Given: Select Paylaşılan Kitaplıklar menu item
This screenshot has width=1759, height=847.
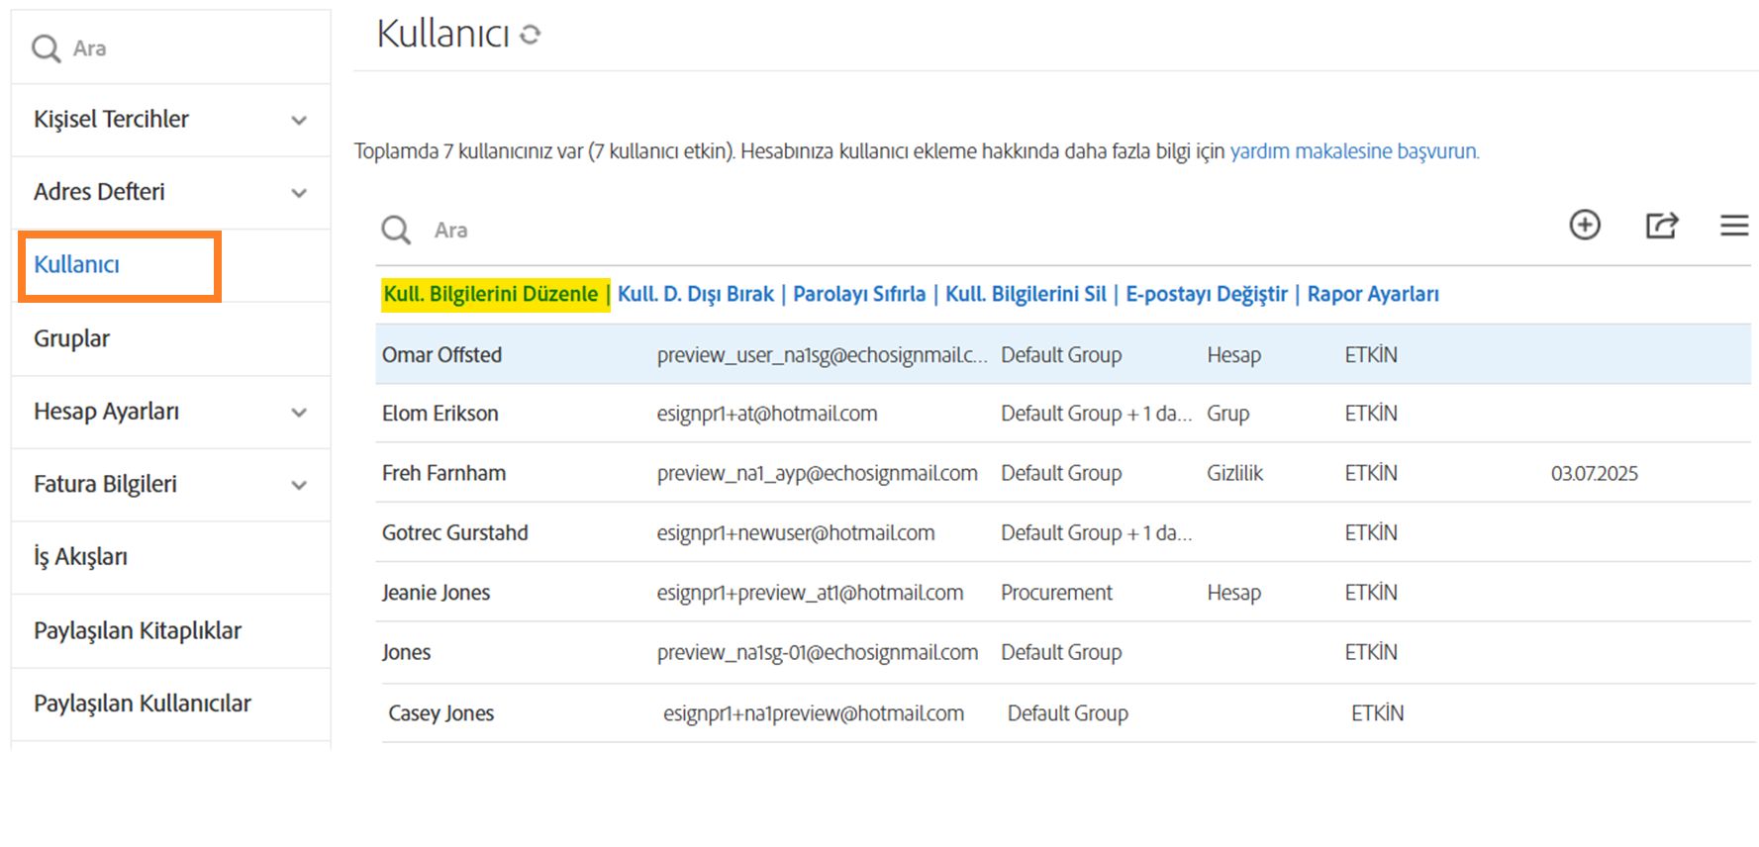Looking at the screenshot, I should pyautogui.click(x=138, y=630).
